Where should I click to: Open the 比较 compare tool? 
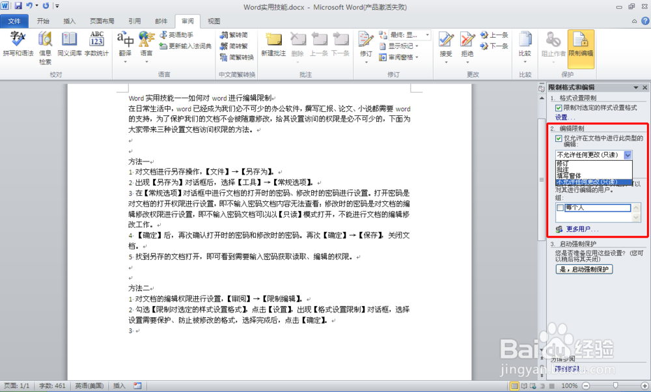click(x=525, y=47)
